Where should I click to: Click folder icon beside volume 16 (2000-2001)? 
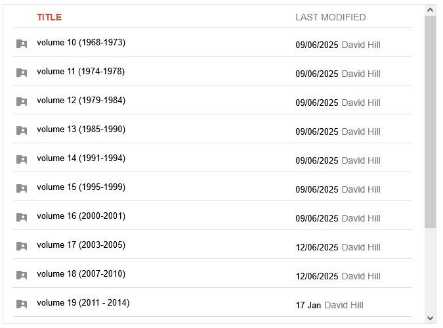(22, 218)
